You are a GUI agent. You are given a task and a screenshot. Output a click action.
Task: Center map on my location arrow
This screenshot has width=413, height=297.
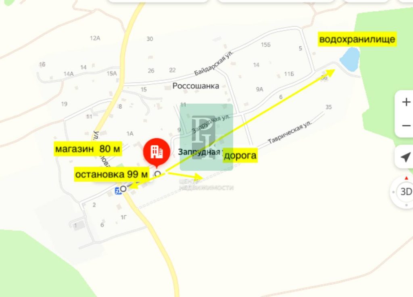[405, 157]
